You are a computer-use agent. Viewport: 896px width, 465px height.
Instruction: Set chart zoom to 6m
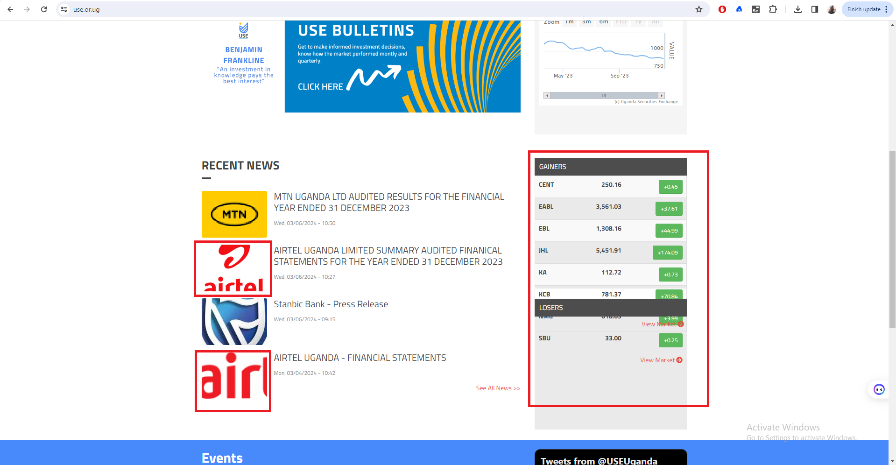point(604,22)
